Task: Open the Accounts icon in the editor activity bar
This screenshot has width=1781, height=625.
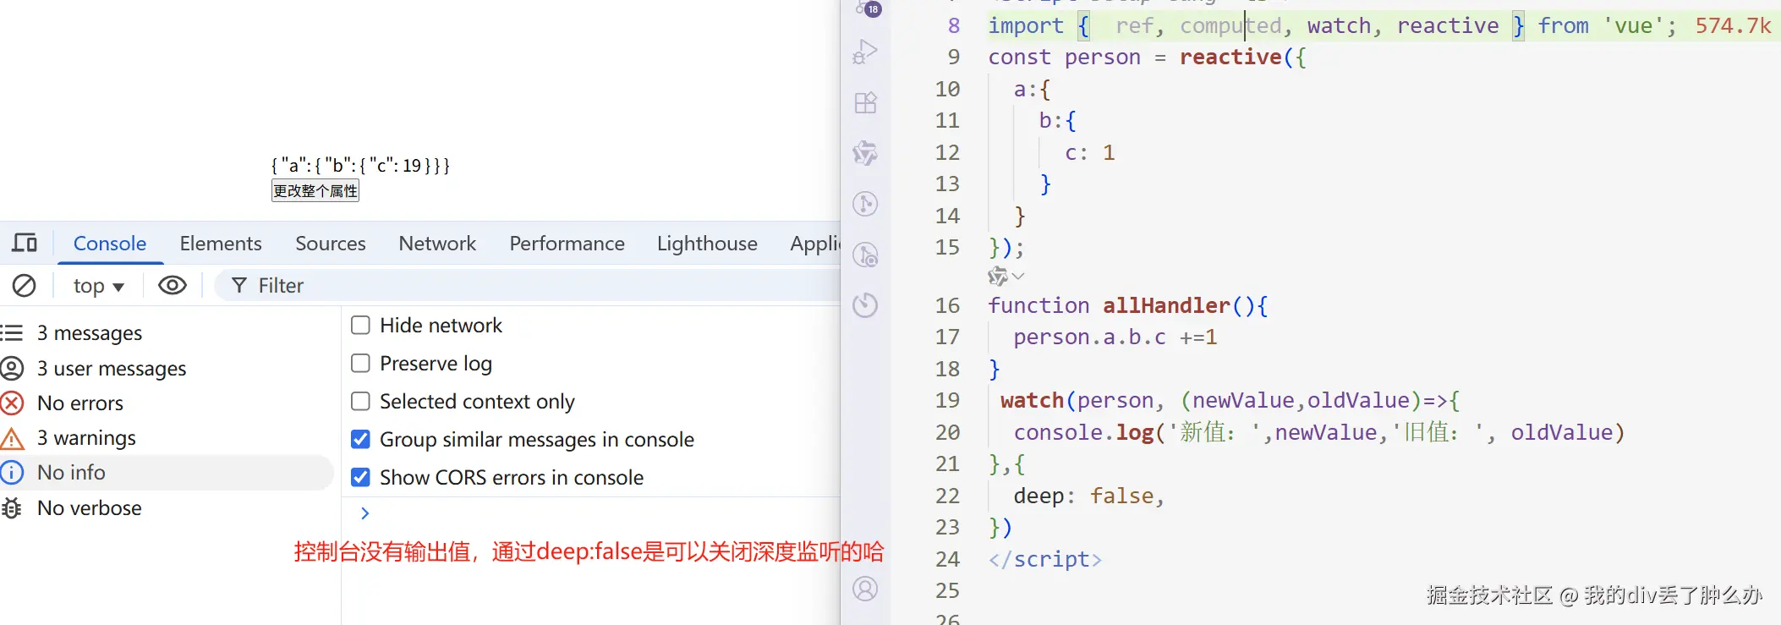Action: tap(865, 589)
